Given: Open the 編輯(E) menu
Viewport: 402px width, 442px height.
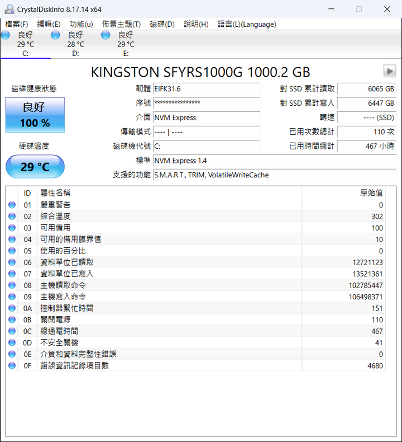Looking at the screenshot, I should (49, 24).
